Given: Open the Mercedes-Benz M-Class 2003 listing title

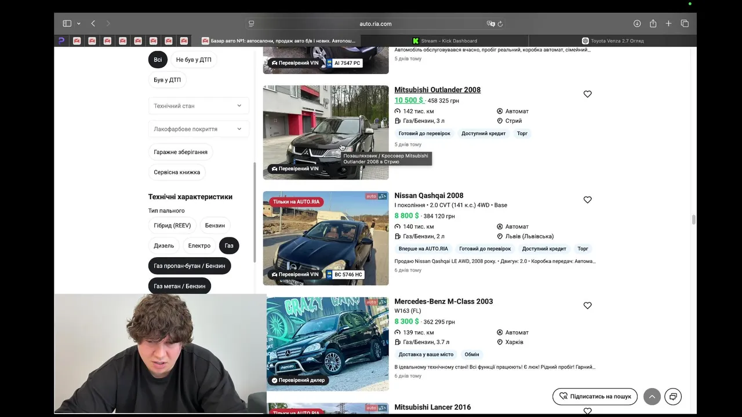Looking at the screenshot, I should tap(443, 302).
